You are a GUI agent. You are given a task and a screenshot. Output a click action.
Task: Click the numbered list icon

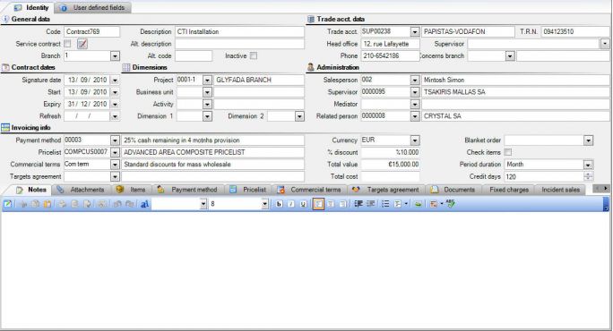click(398, 204)
